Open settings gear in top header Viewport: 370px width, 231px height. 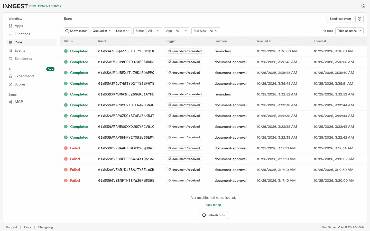[x=363, y=6]
